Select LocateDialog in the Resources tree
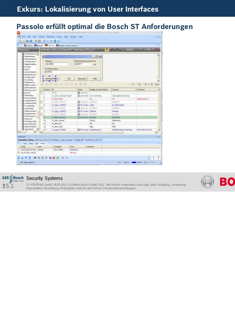The height and width of the screenshot is (332, 235). pos(30,106)
